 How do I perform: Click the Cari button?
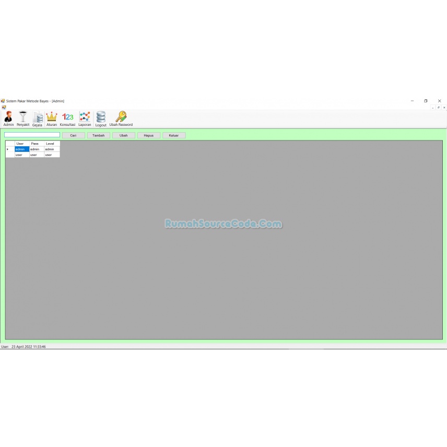[74, 135]
